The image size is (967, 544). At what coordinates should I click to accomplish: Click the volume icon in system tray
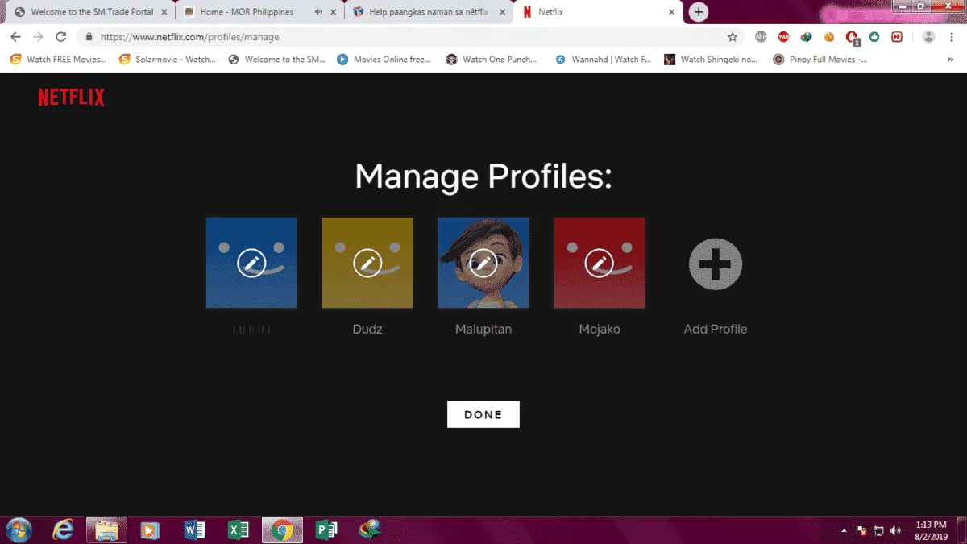(x=895, y=530)
